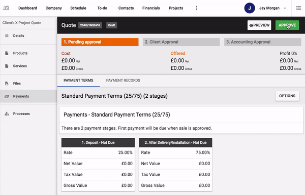Click the Draft status badge

(111, 25)
